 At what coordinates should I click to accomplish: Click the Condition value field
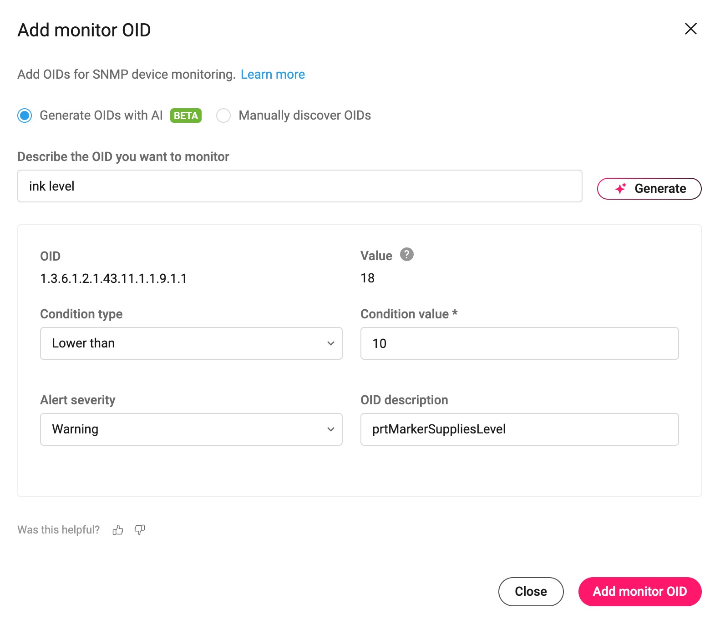[x=519, y=343]
